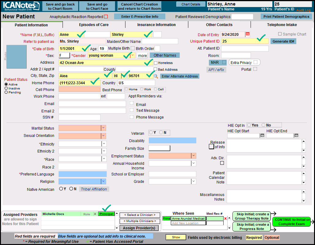
Task: Open the Date of Entry calendar picker
Action: tap(248, 34)
